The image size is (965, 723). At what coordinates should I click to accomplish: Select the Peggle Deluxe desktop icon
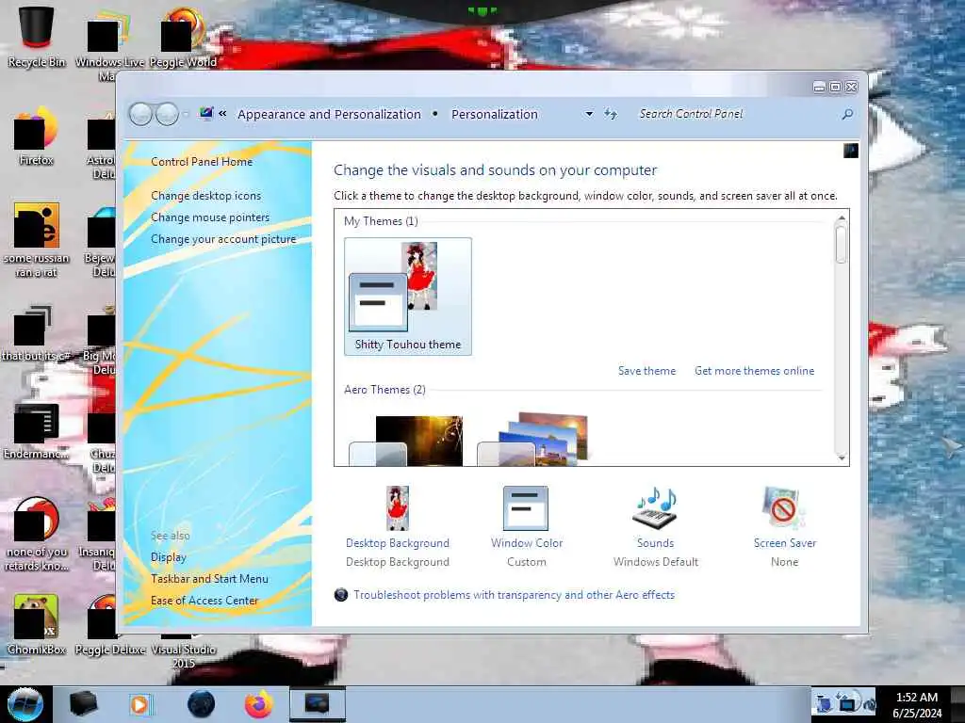(109, 623)
